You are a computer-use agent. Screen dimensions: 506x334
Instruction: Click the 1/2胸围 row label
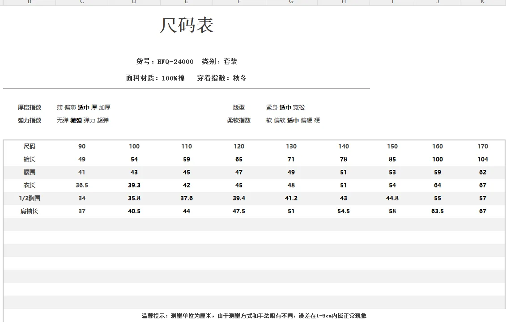[30, 198]
